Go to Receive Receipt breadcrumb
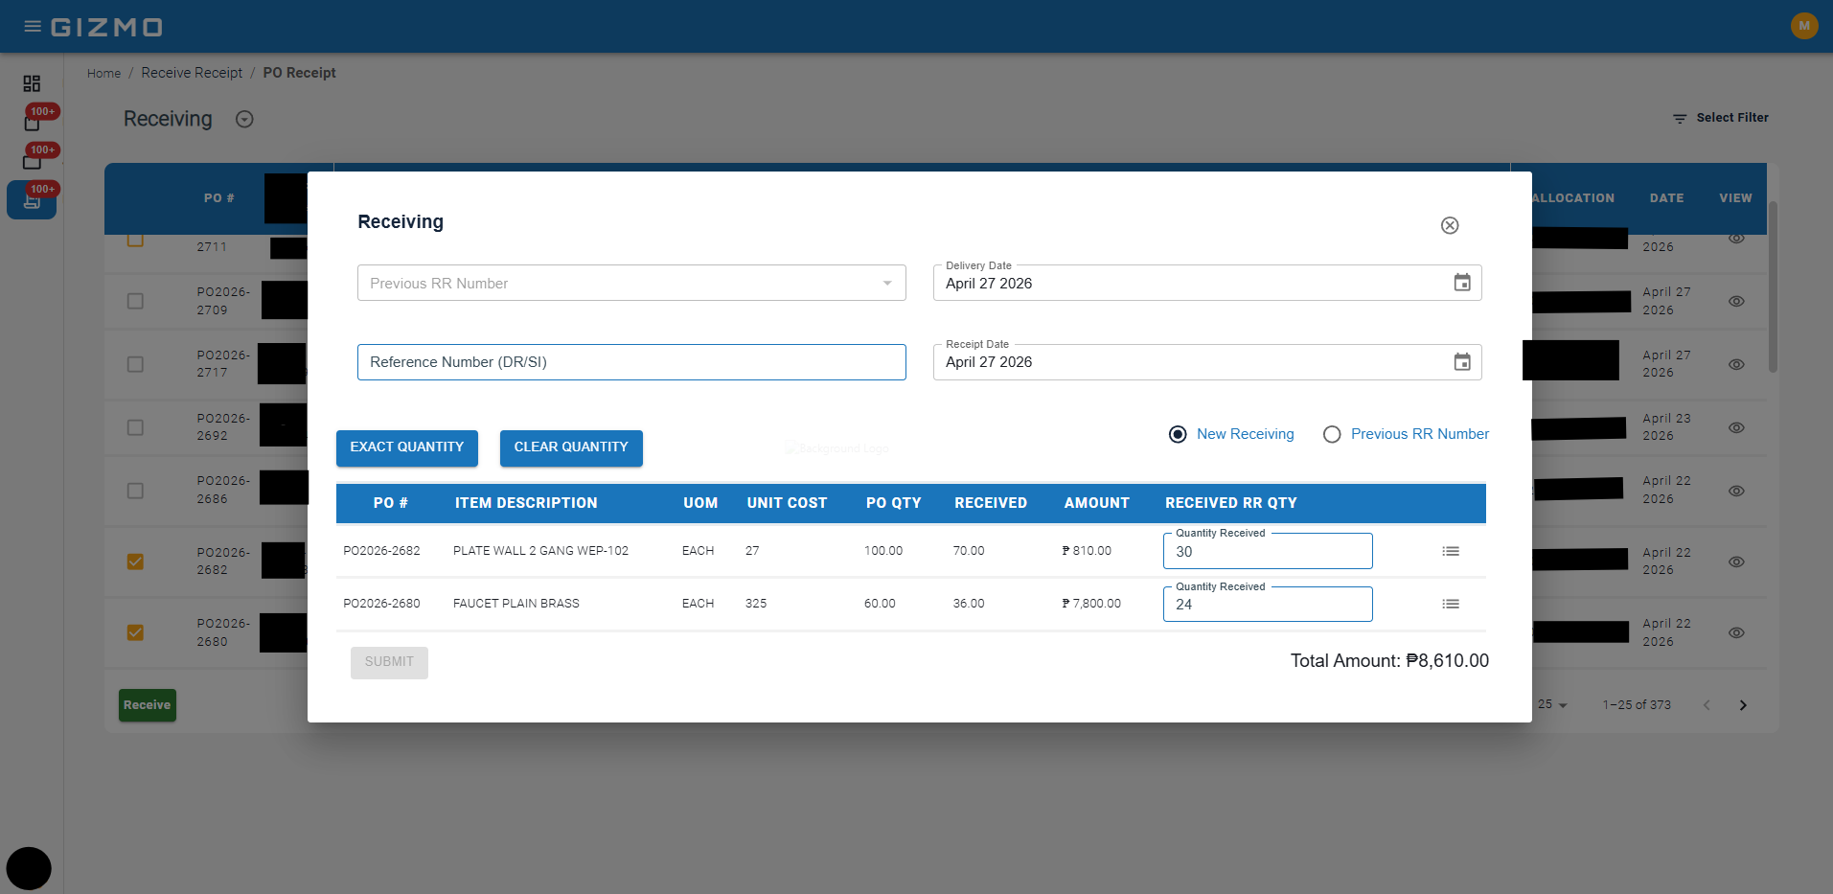Viewport: 1833px width, 894px height. [x=192, y=73]
